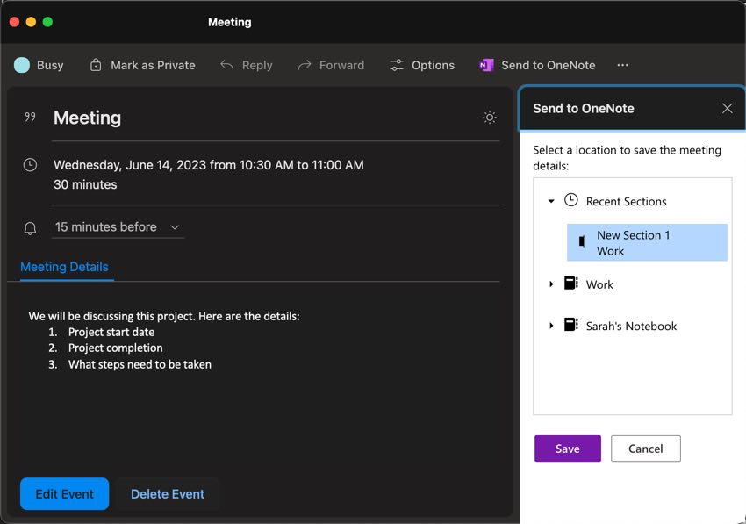Click the clock icon next to the date

29,164
